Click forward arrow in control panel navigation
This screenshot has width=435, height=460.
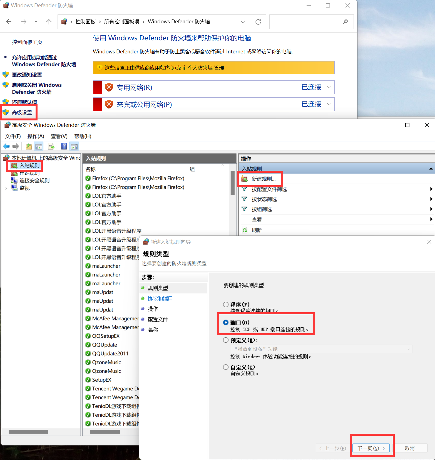click(24, 22)
